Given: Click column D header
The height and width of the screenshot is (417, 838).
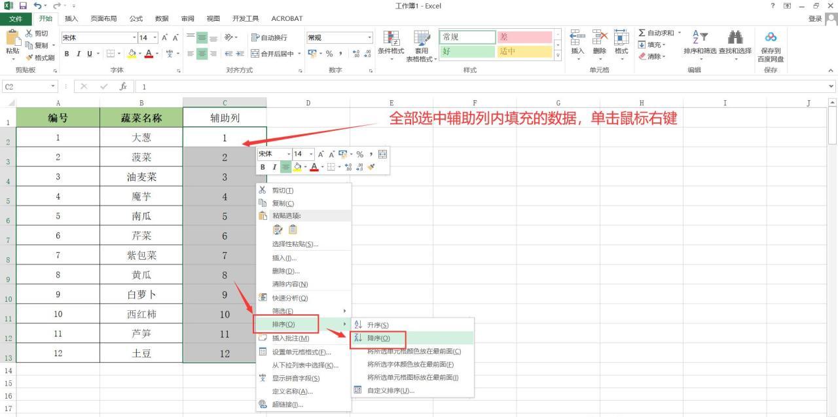Looking at the screenshot, I should (x=308, y=102).
